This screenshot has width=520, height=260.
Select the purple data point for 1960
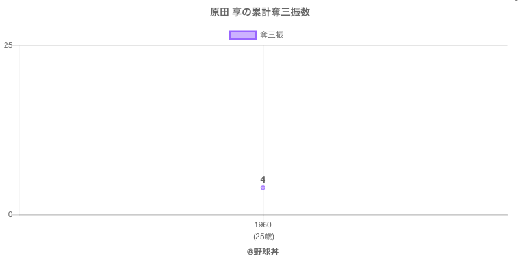pos(263,188)
